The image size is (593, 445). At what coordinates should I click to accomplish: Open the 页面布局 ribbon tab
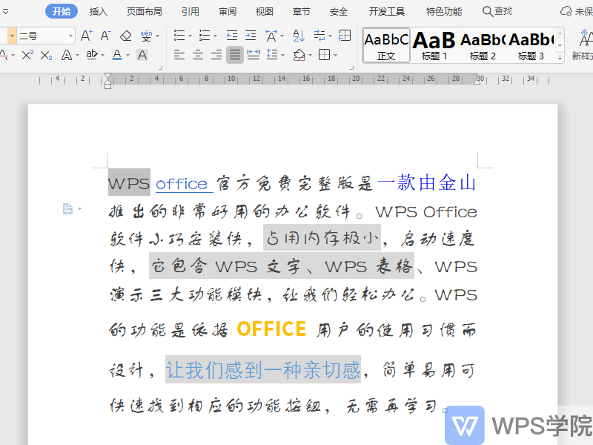[x=144, y=12]
